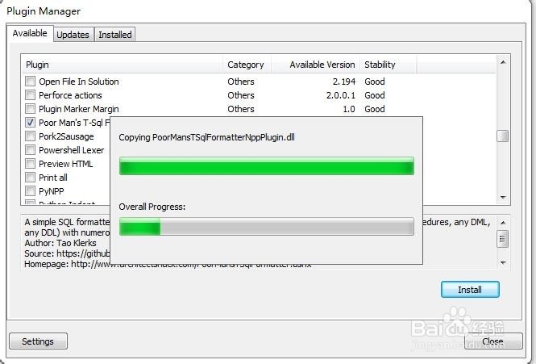The image size is (536, 364).
Task: Open the Settings button
Action: click(38, 341)
